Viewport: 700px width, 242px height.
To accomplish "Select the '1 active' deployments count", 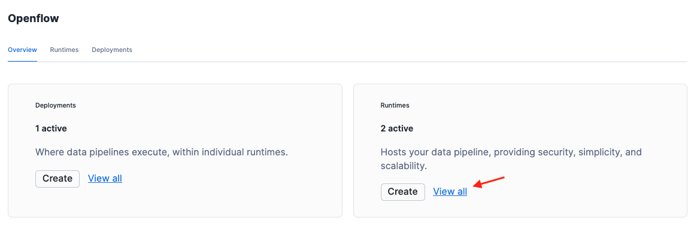I will [x=51, y=128].
